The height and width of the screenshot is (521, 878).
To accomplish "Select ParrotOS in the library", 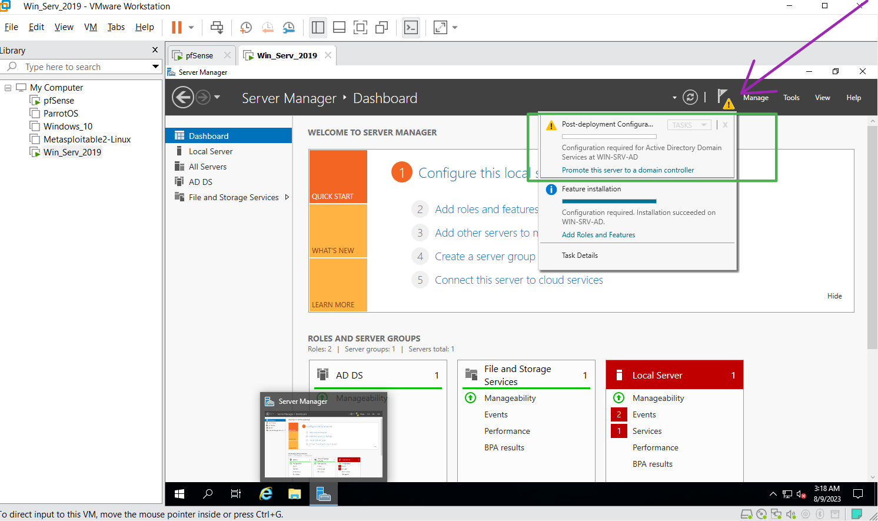I will 61,114.
